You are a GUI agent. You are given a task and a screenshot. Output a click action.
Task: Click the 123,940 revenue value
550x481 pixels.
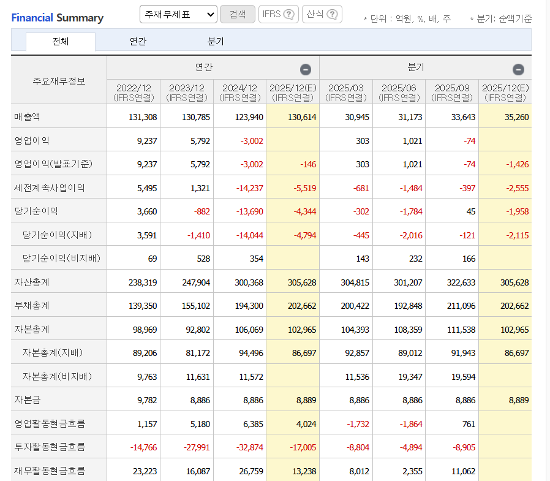(249, 117)
